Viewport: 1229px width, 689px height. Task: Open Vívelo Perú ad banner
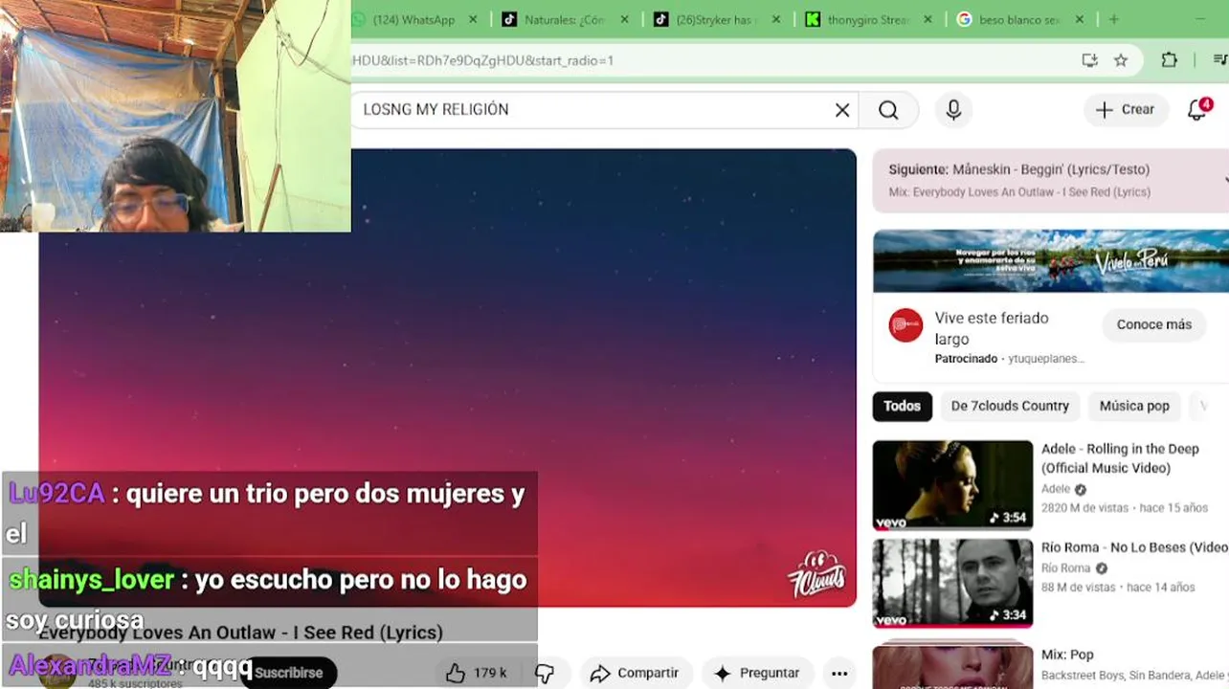[x=1050, y=260]
